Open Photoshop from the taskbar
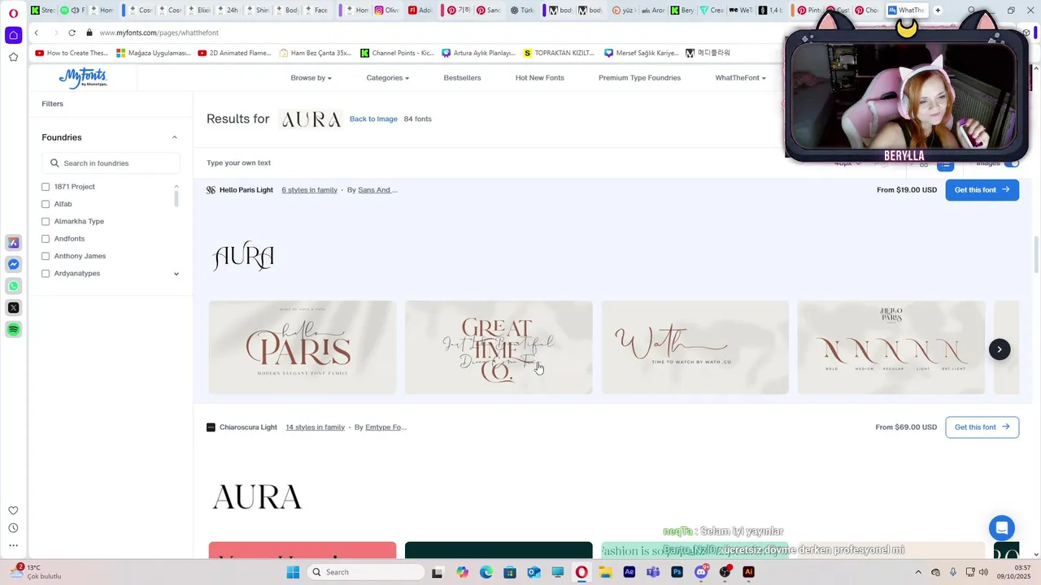This screenshot has width=1041, height=585. pos(677,572)
